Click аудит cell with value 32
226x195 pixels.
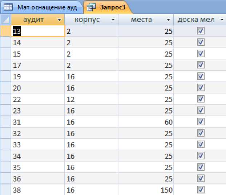click(x=38, y=133)
